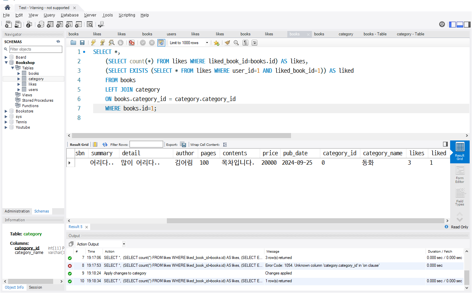Screen dimensions: 472x293
Task: Search table data icon
Action: pos(90,24)
